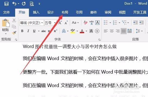
Task: Switch to the 视图 ribbon tab
Action: pos(122,12)
